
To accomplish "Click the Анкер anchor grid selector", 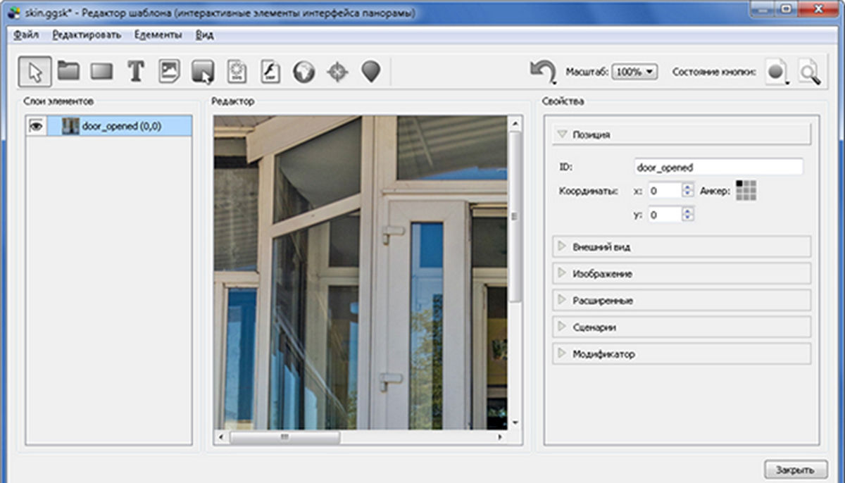I will point(746,191).
